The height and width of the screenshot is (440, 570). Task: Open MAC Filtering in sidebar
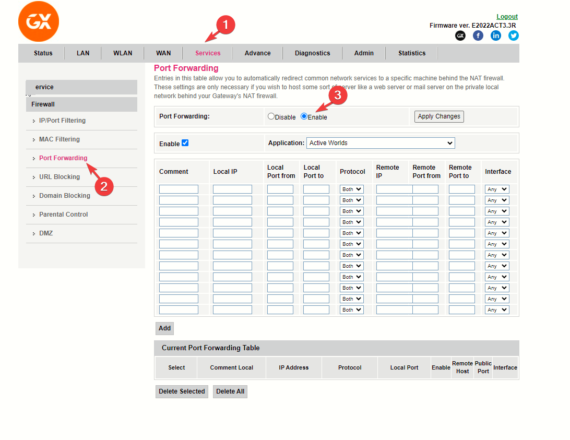pos(60,139)
